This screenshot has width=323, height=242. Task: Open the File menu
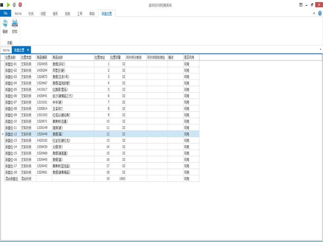point(6,13)
